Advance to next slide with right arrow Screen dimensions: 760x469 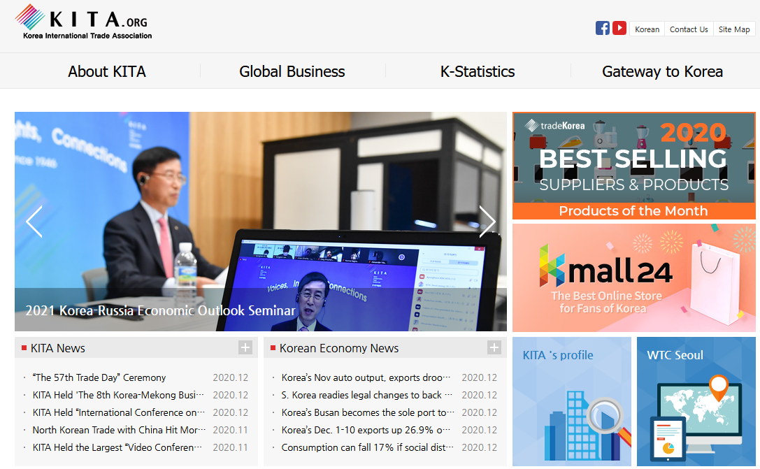pyautogui.click(x=487, y=222)
